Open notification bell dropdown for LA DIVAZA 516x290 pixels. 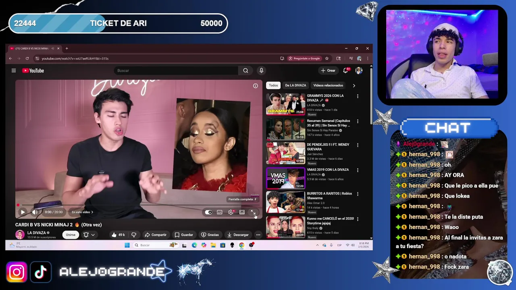[x=89, y=235]
